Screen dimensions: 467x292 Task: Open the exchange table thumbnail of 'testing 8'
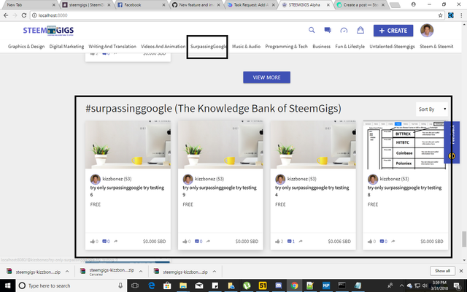point(405,145)
